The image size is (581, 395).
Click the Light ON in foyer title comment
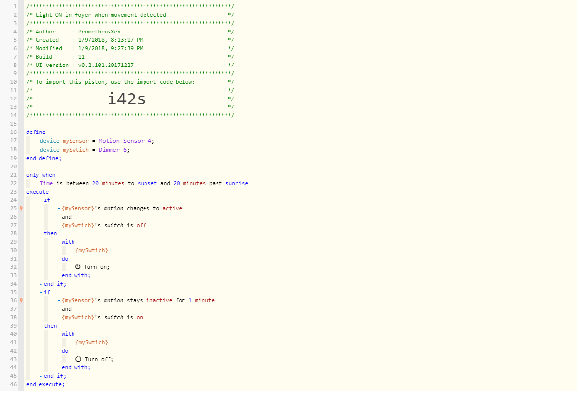[x=130, y=15]
